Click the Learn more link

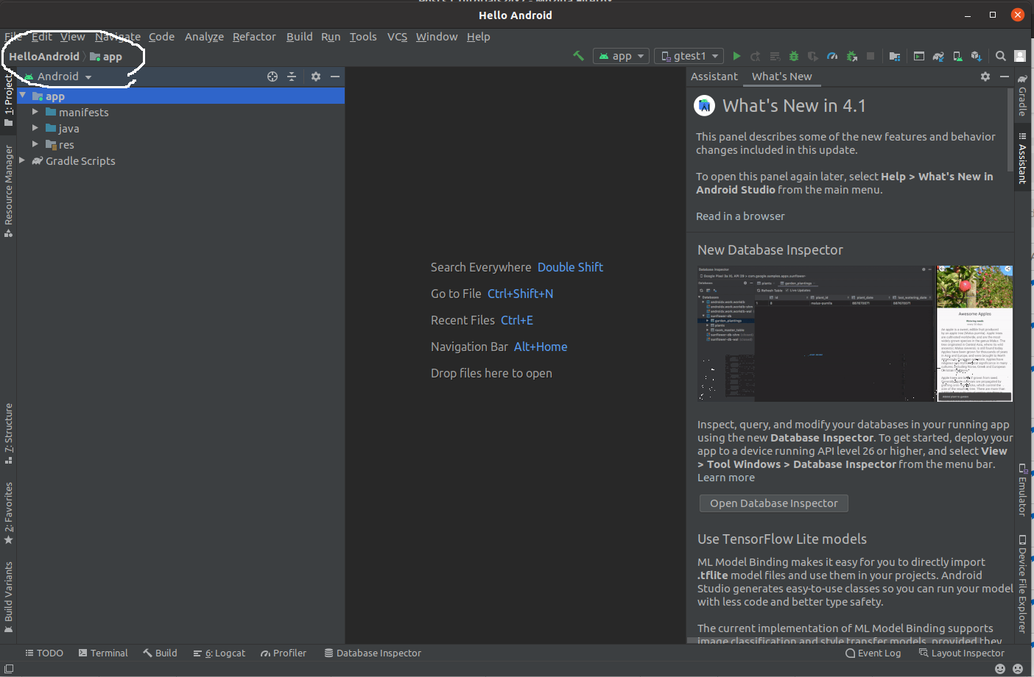coord(726,478)
